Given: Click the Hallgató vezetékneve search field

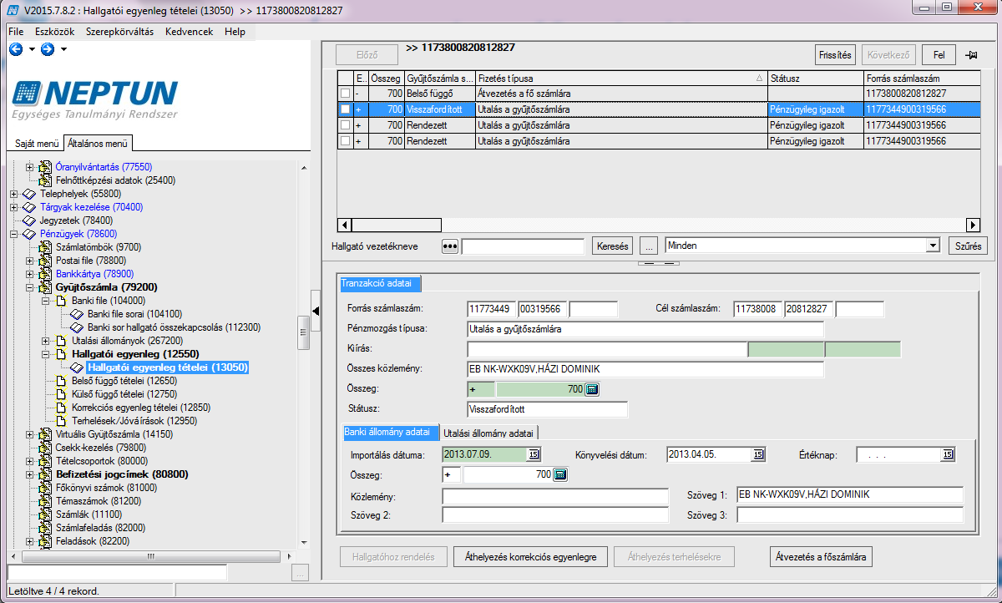Looking at the screenshot, I should [523, 246].
